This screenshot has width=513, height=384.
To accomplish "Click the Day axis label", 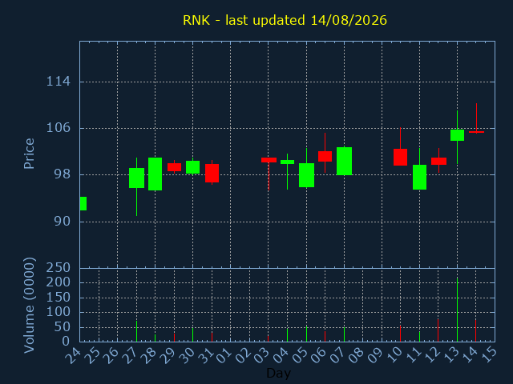I will (x=278, y=373).
